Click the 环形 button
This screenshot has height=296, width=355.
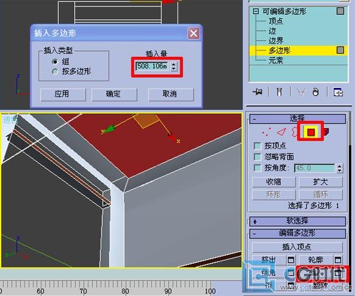274,195
